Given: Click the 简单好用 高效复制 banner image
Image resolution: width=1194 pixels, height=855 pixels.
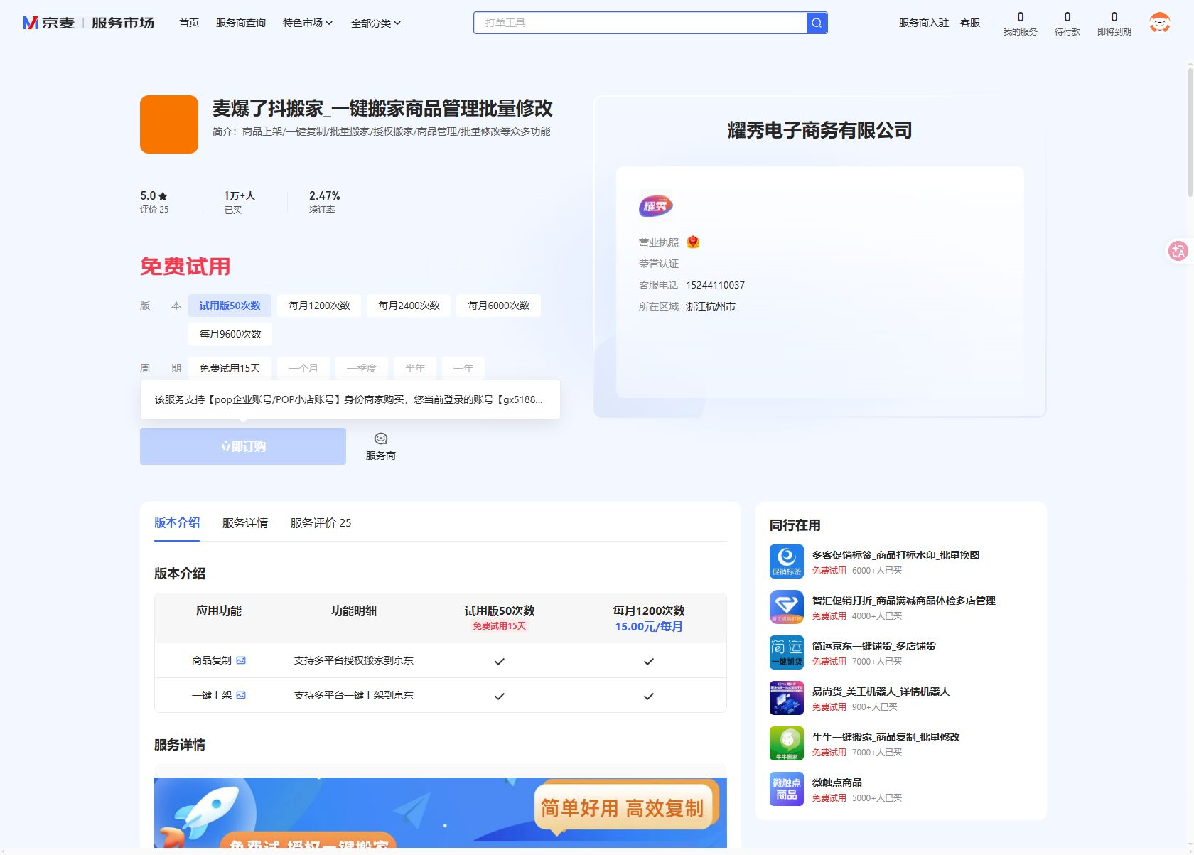Looking at the screenshot, I should [441, 812].
